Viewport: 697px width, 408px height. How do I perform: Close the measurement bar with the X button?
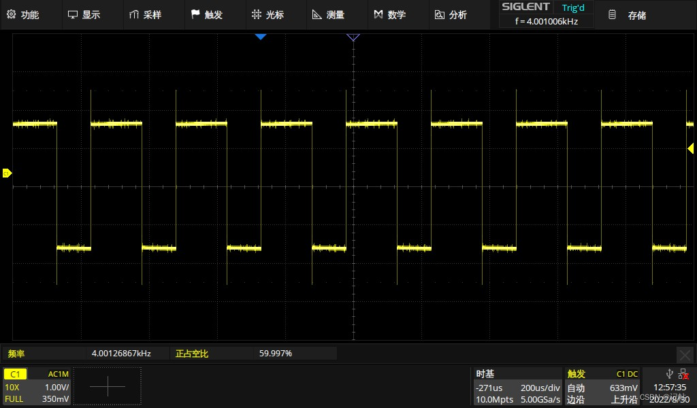click(x=685, y=355)
